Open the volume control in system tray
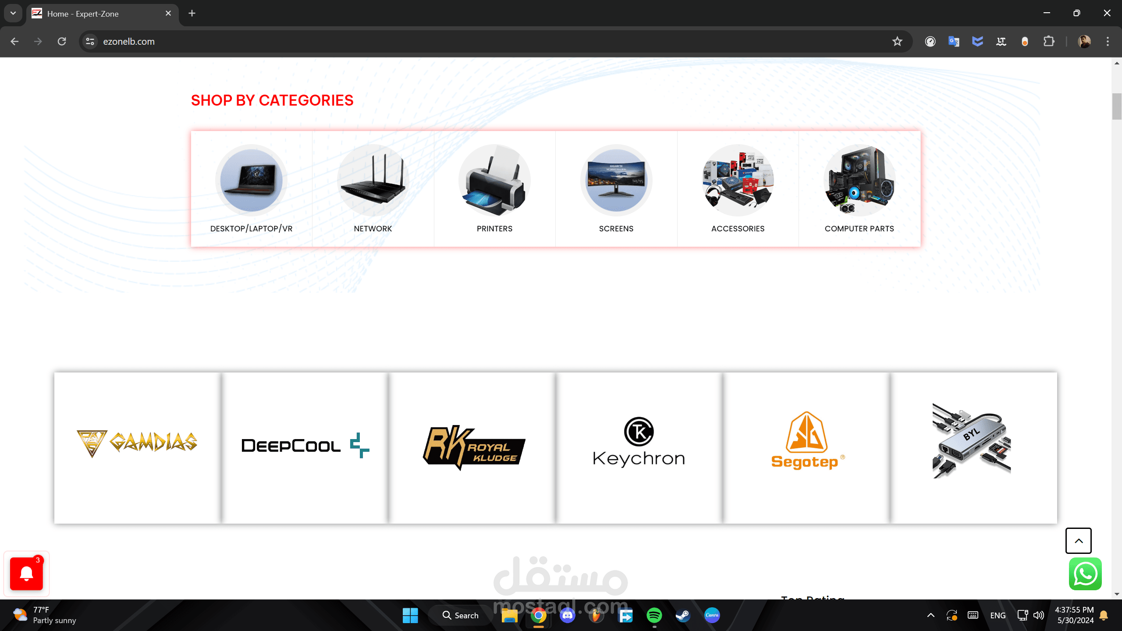1122x631 pixels. point(1038,616)
